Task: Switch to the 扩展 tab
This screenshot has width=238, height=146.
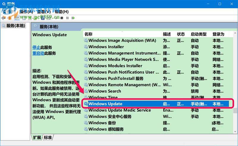Action: click(37, 137)
